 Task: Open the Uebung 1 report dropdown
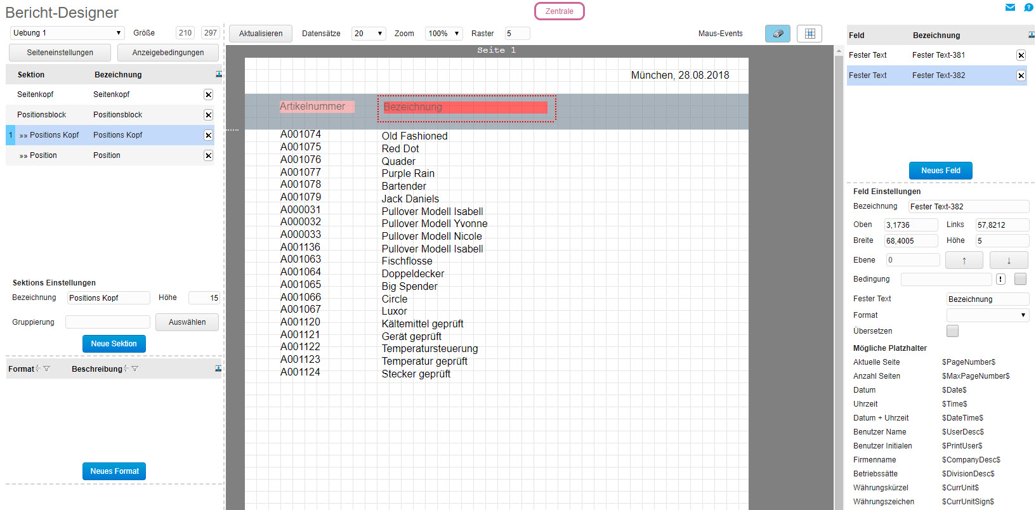coord(67,33)
